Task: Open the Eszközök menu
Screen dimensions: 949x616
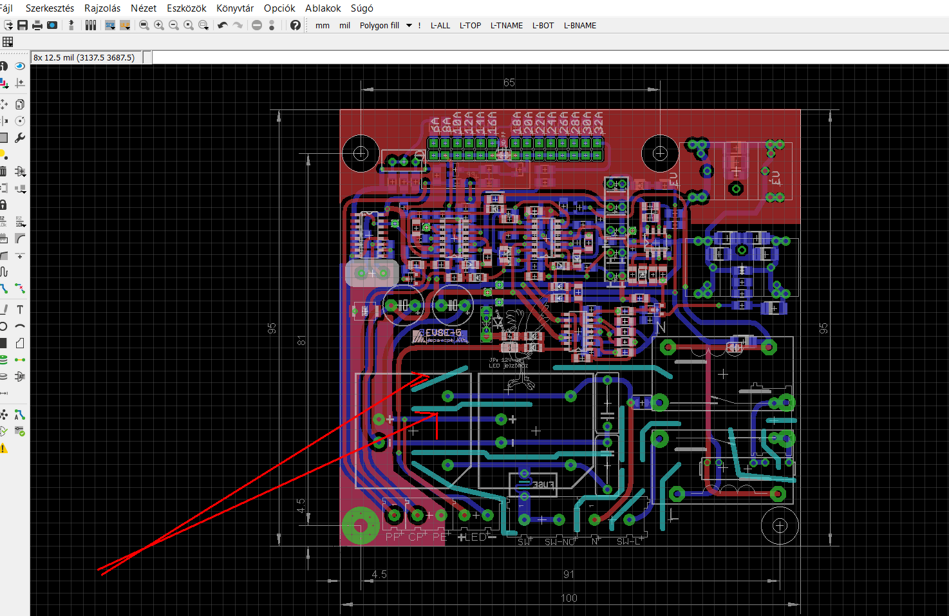Action: tap(187, 8)
